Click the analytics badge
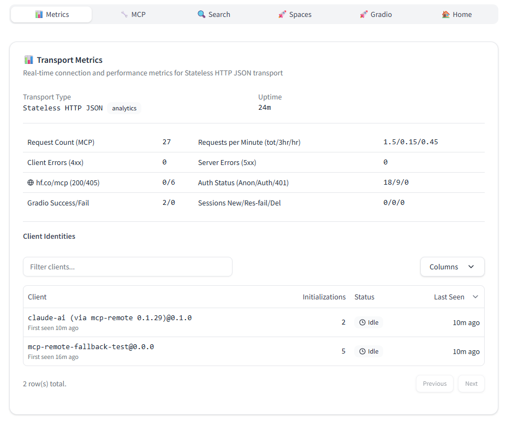Screen dimensions: 512x424 (x=124, y=108)
